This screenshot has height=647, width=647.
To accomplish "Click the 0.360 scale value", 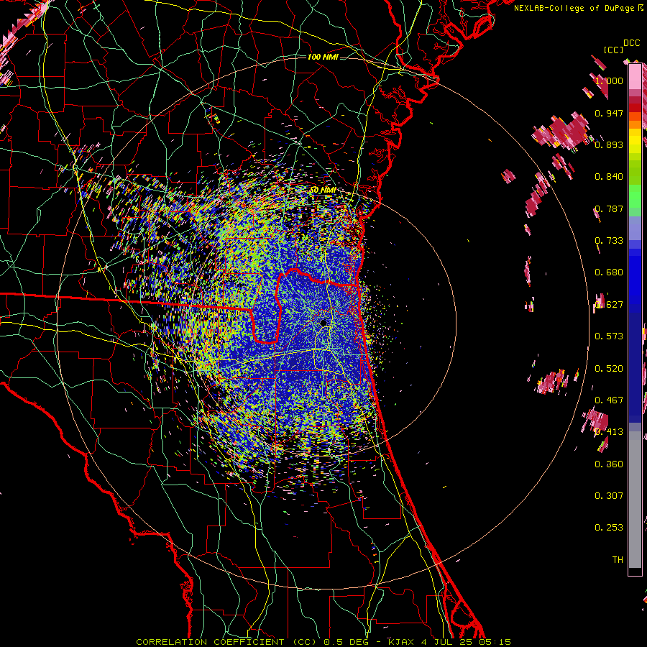I will click(x=609, y=464).
